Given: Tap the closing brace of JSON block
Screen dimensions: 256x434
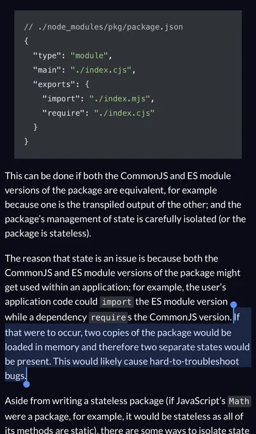Looking at the screenshot, I should pos(26,142).
